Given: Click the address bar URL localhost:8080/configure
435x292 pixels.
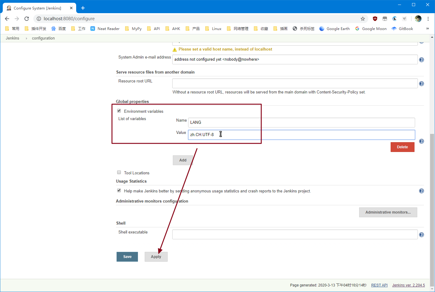Looking at the screenshot, I should click(x=69, y=19).
